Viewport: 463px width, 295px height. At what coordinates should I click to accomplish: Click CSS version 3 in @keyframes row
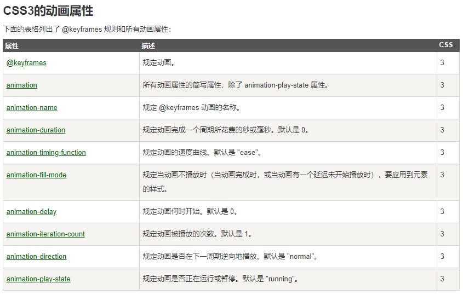pos(442,62)
